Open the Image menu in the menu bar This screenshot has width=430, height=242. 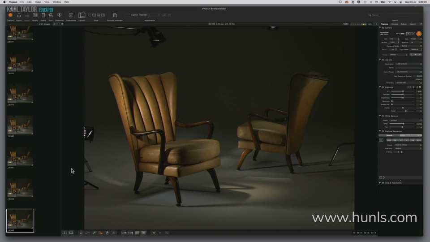(38, 2)
